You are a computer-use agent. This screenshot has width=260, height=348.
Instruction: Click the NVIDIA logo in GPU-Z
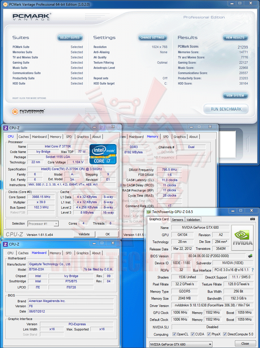pos(242,238)
